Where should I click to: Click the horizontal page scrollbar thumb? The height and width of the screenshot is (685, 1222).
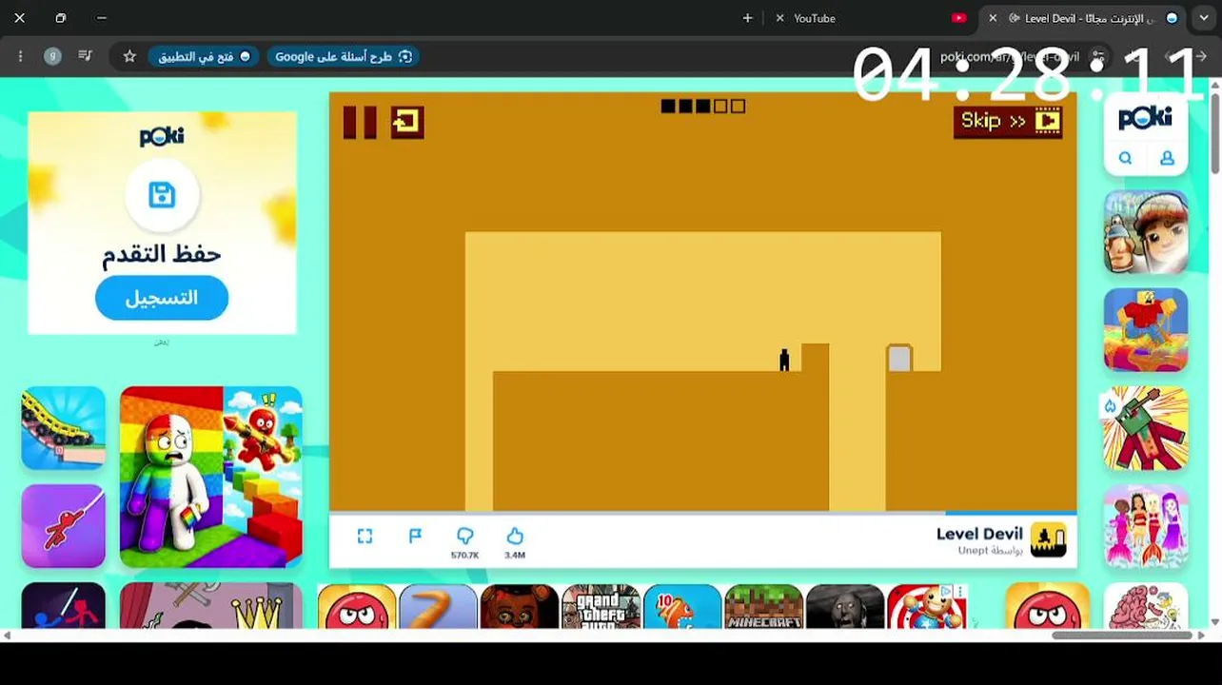click(x=1121, y=636)
